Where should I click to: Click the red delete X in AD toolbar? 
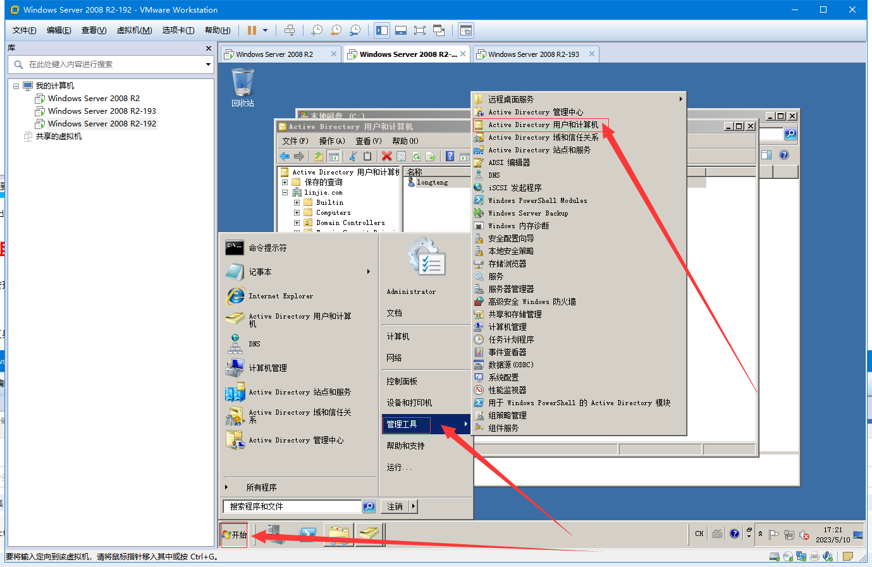pyautogui.click(x=387, y=156)
